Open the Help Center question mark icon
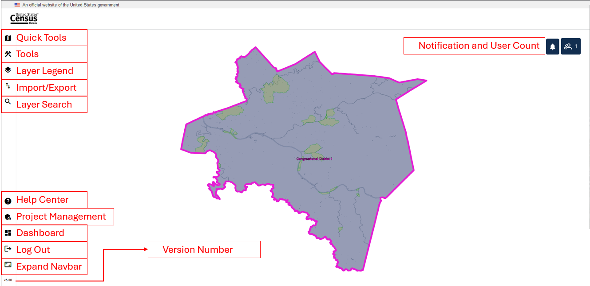The image size is (590, 286). 8,201
